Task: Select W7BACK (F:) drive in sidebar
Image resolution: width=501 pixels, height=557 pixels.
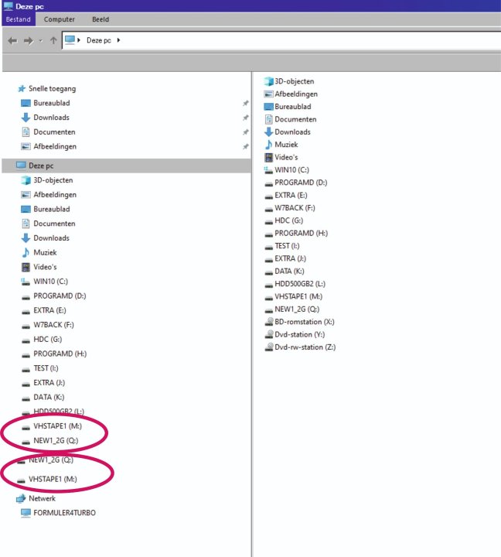Action: coord(53,325)
